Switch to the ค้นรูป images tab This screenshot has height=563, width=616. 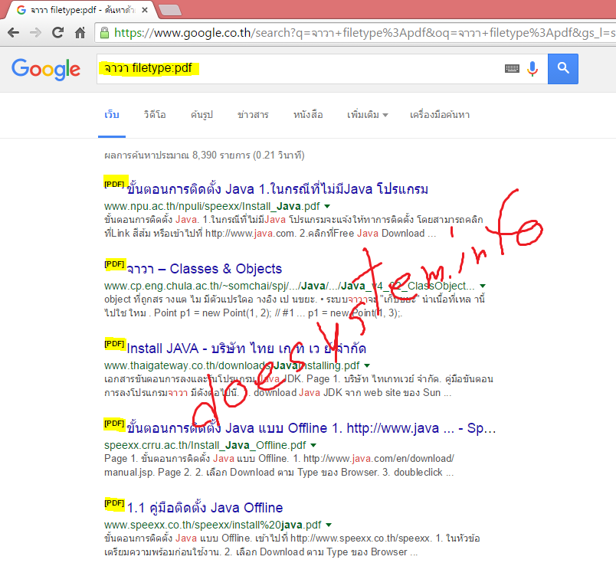202,115
